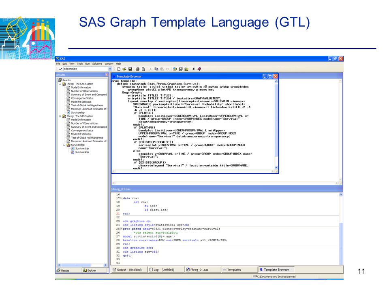
Task: Click the Template Browser vertical scrollbar down arrow
Action: pos(276,167)
